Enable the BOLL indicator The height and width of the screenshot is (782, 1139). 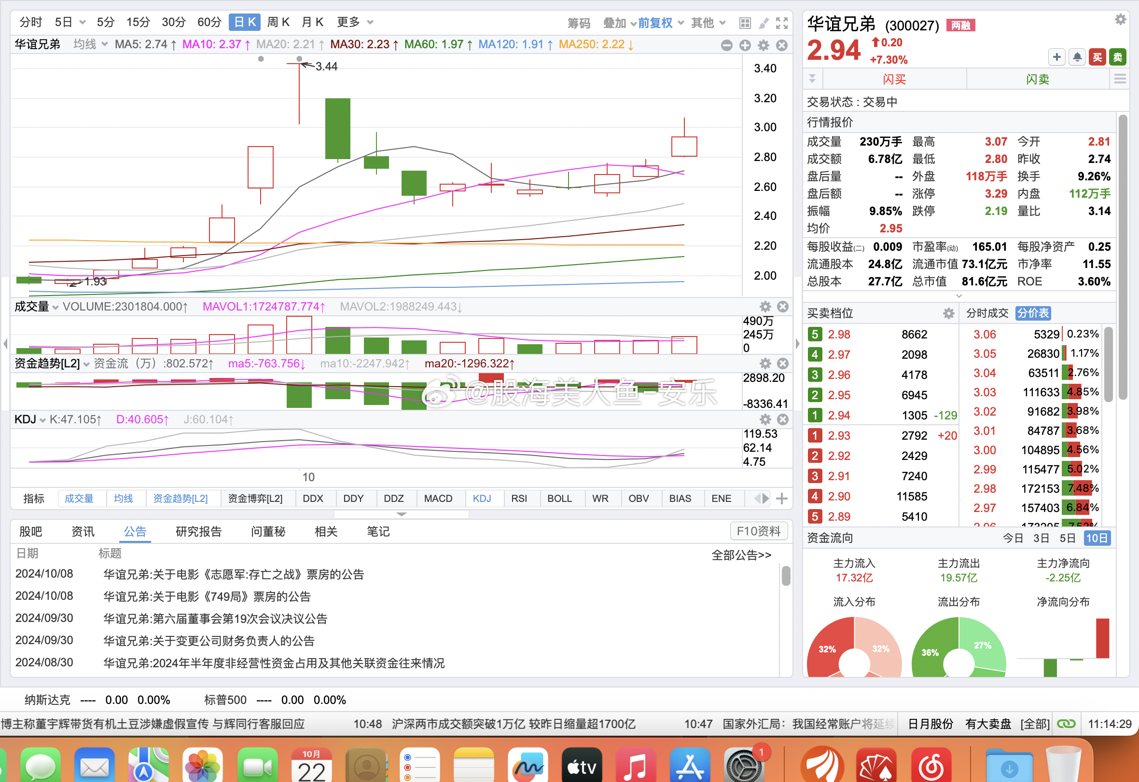pos(559,499)
